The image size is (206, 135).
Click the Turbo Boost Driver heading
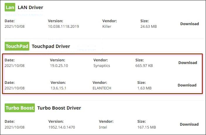tap(59, 108)
